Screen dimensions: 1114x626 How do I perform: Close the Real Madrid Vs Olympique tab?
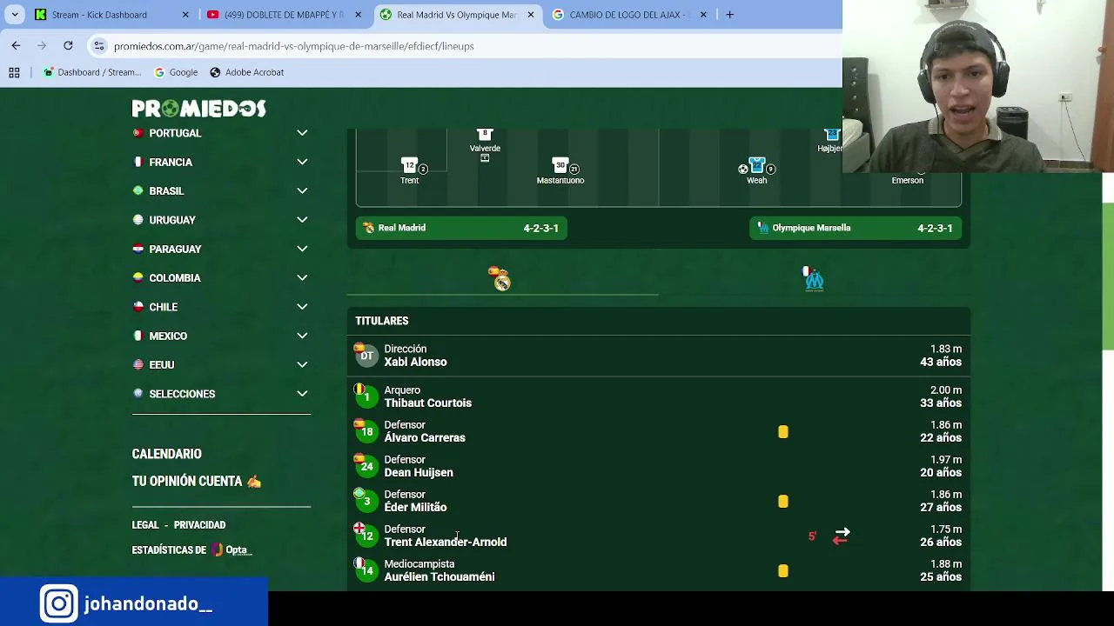coord(531,15)
